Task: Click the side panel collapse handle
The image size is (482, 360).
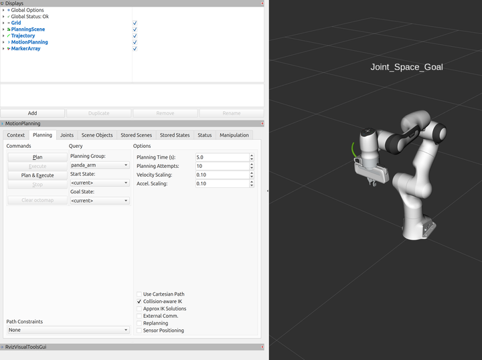Action: (x=267, y=191)
